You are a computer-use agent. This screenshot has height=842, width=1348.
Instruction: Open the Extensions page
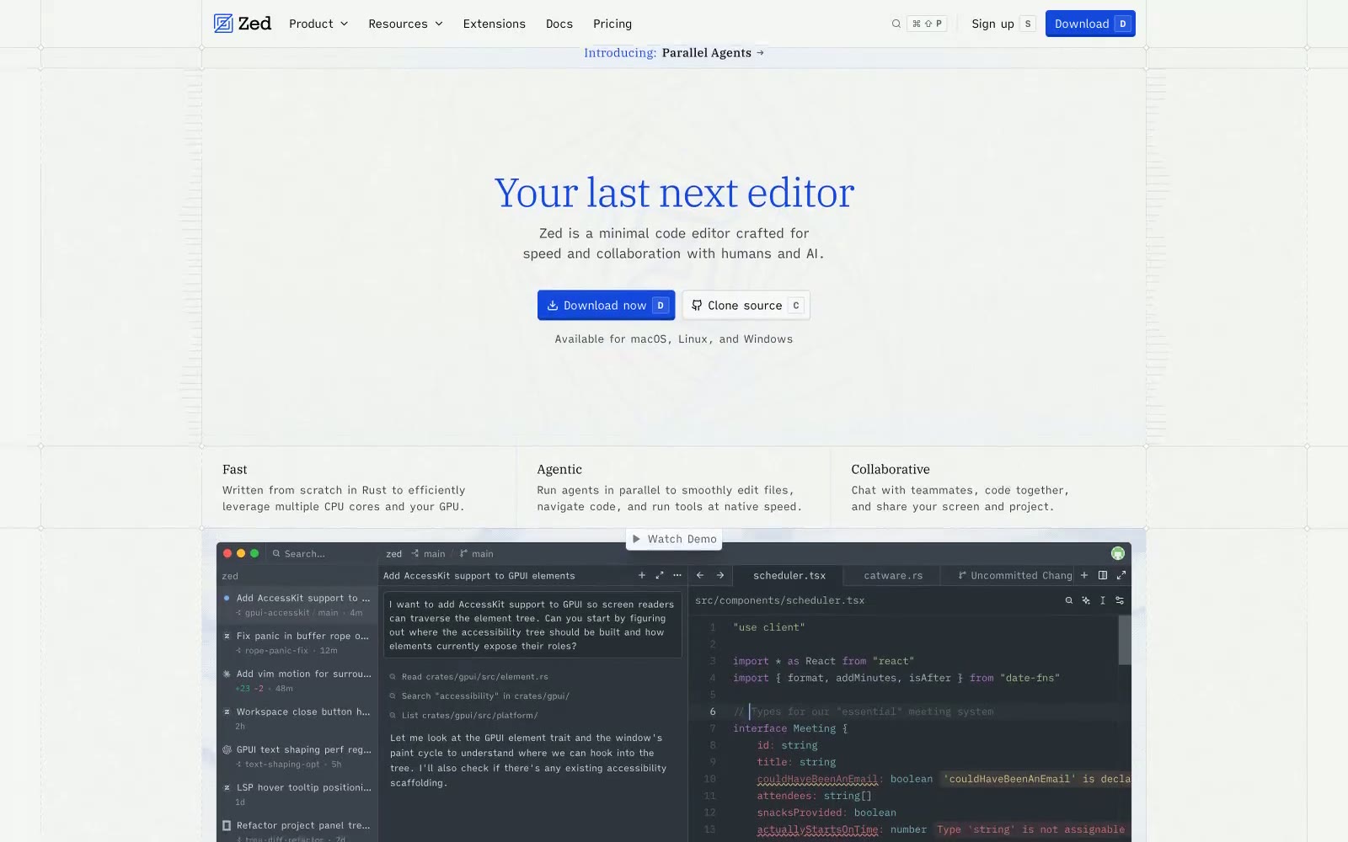coord(495,24)
